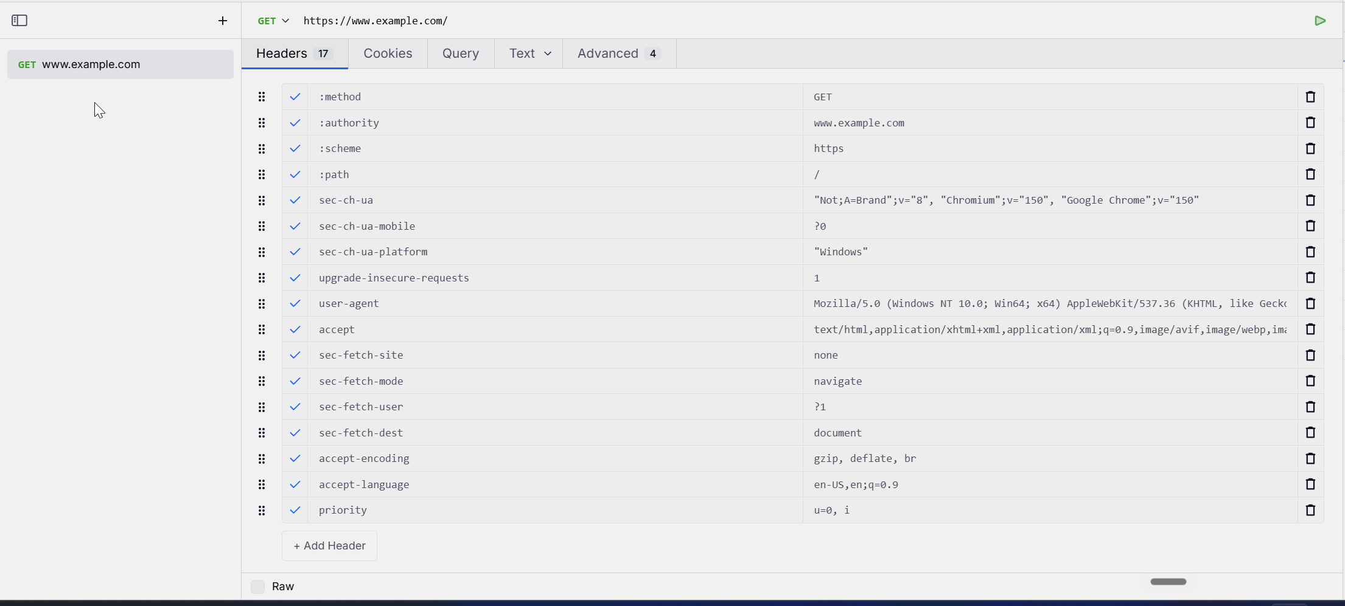Delete the accept-encoding header
1345x606 pixels.
1310,458
